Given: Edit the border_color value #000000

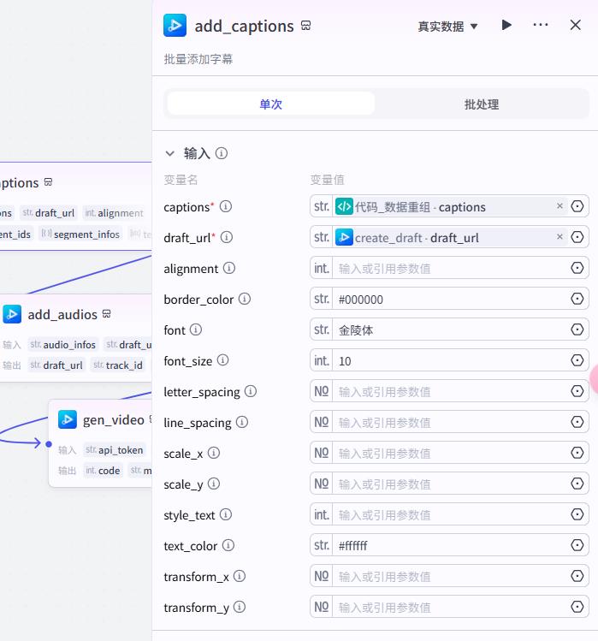Looking at the screenshot, I should click(450, 299).
